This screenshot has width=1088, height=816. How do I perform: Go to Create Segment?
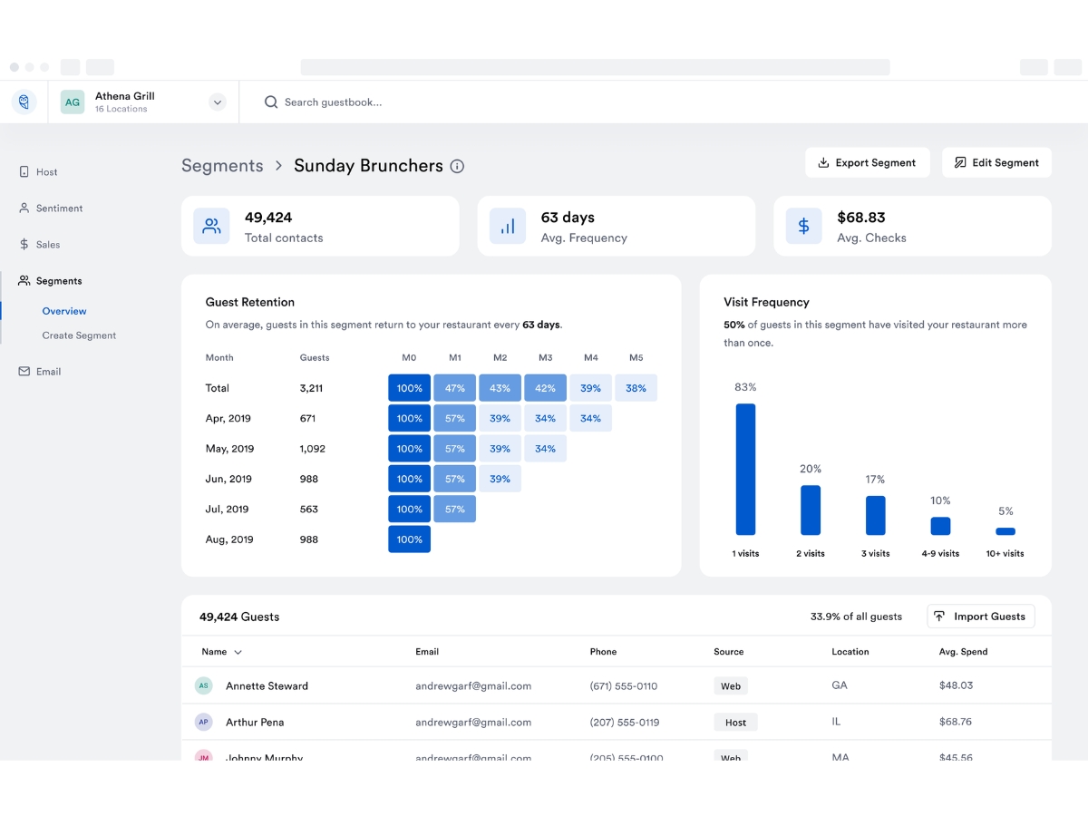tap(79, 335)
